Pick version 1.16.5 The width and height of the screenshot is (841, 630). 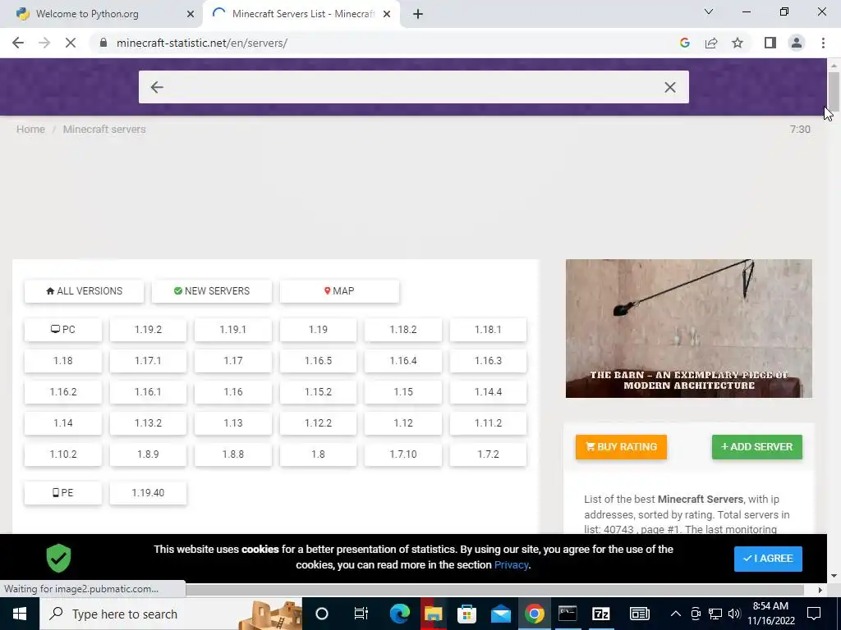318,361
